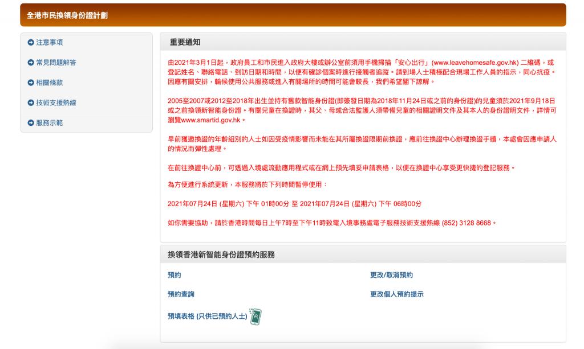
Task: View the 相關條款 terms page
Action: [48, 82]
